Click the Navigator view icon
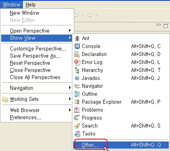 tap(77, 86)
